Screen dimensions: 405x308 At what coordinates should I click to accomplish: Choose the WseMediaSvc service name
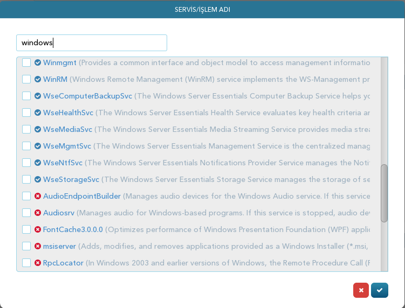(67, 129)
